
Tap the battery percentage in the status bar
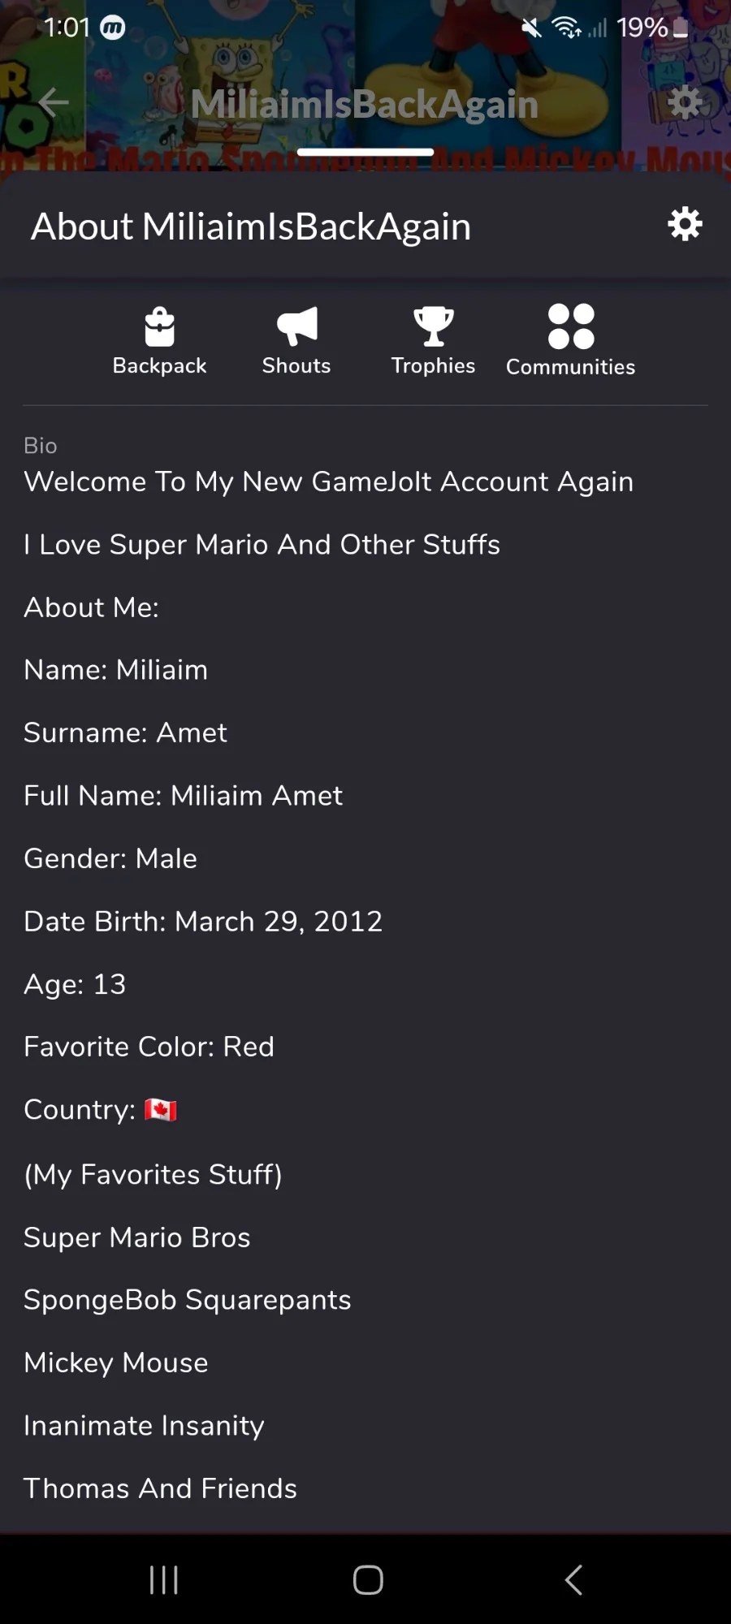click(642, 28)
